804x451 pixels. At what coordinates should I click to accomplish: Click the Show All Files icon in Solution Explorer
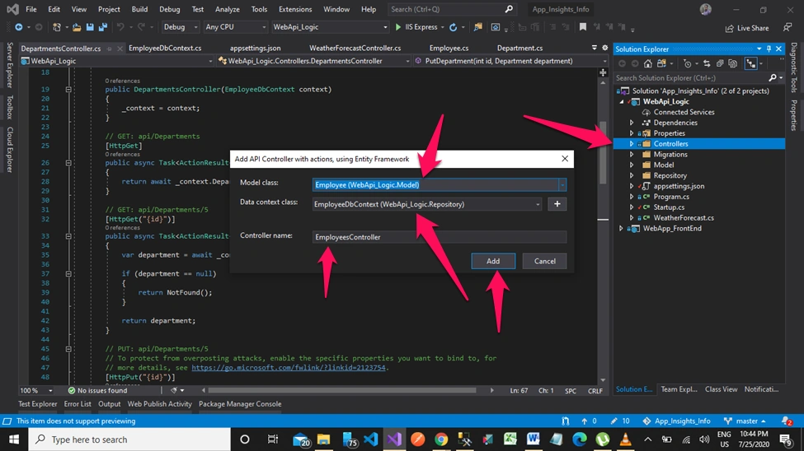pos(733,63)
